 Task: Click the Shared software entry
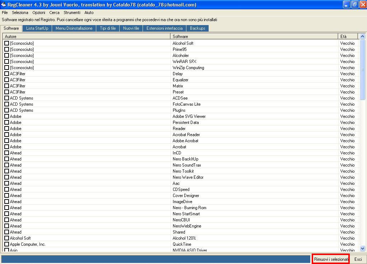coord(179,232)
